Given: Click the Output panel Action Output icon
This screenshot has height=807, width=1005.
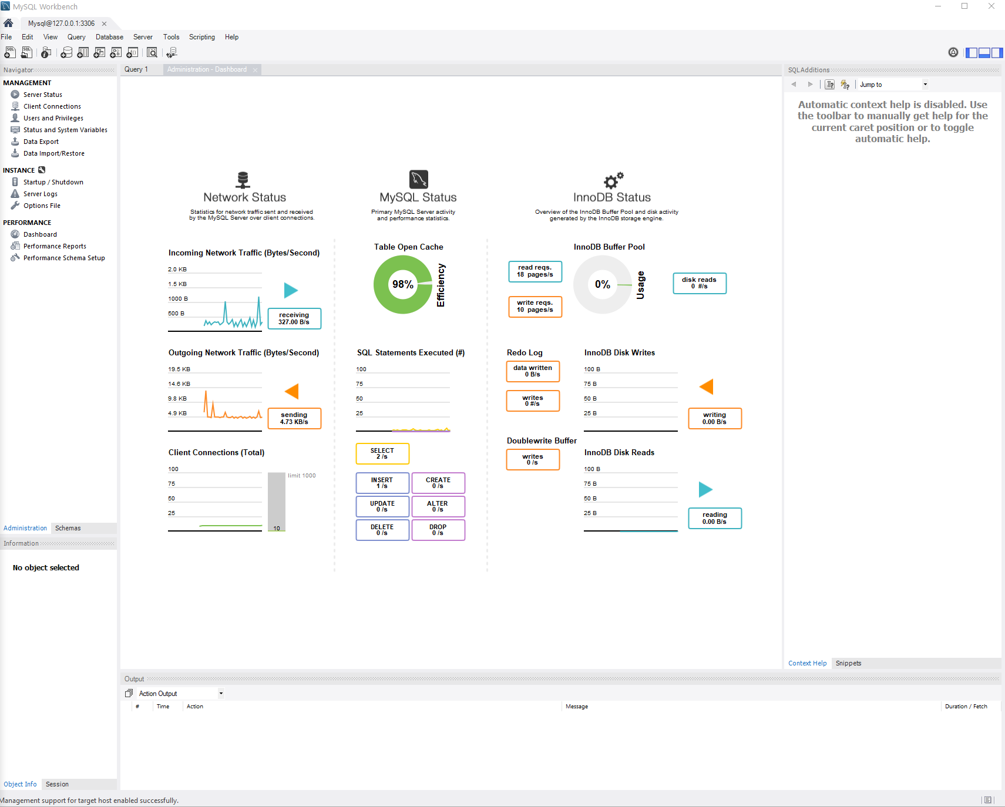Looking at the screenshot, I should tap(129, 693).
